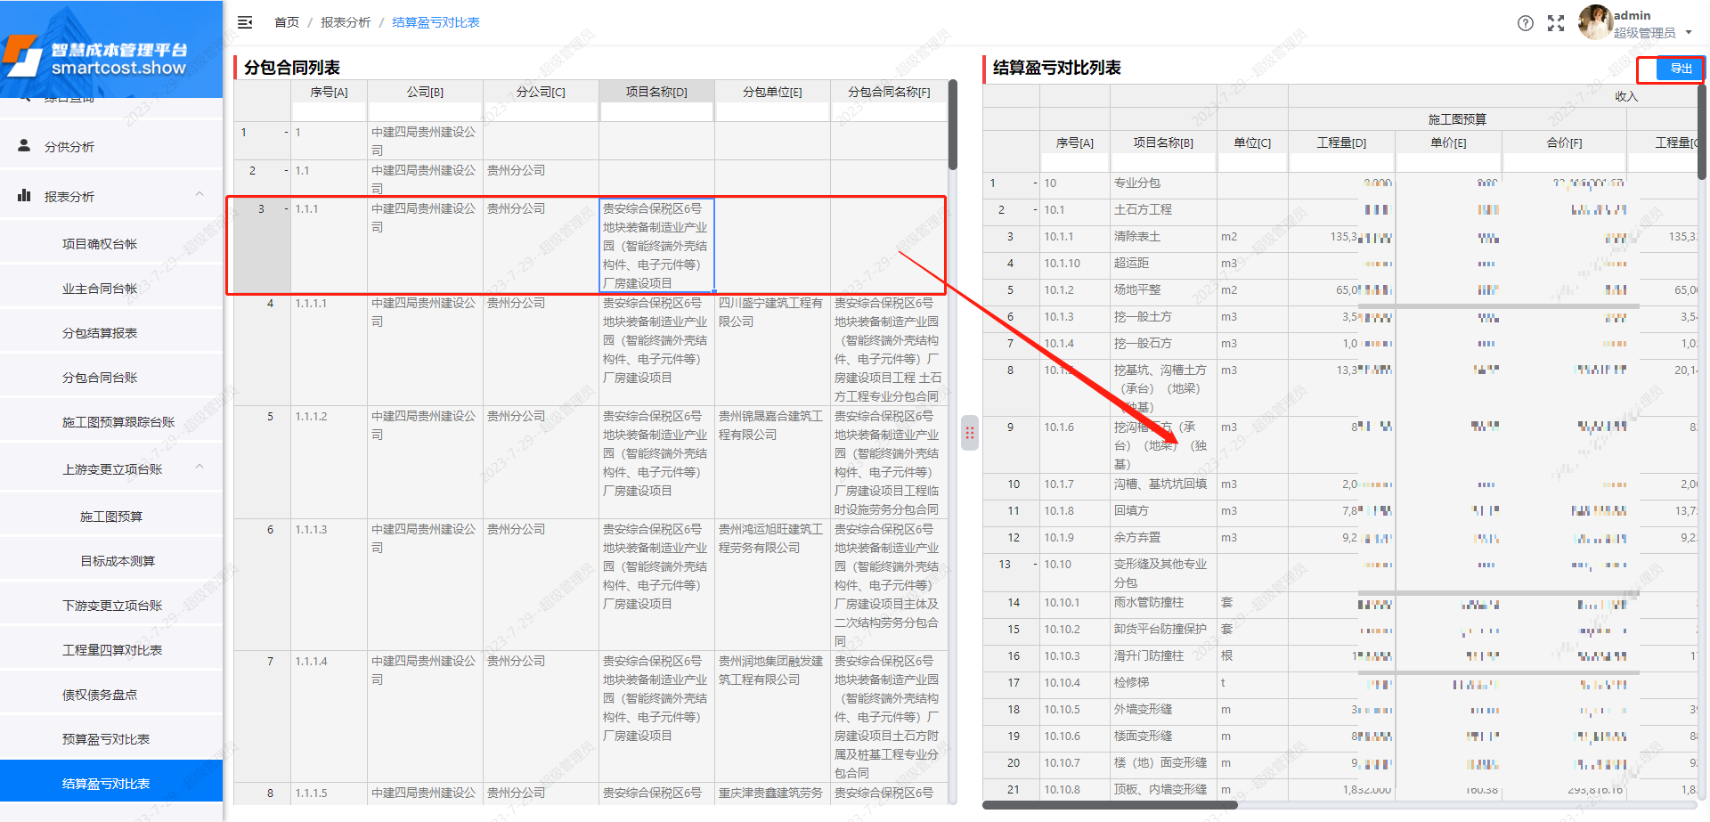The image size is (1710, 822).
Task: Click the panel drag handle between the tables
Action: point(969,434)
